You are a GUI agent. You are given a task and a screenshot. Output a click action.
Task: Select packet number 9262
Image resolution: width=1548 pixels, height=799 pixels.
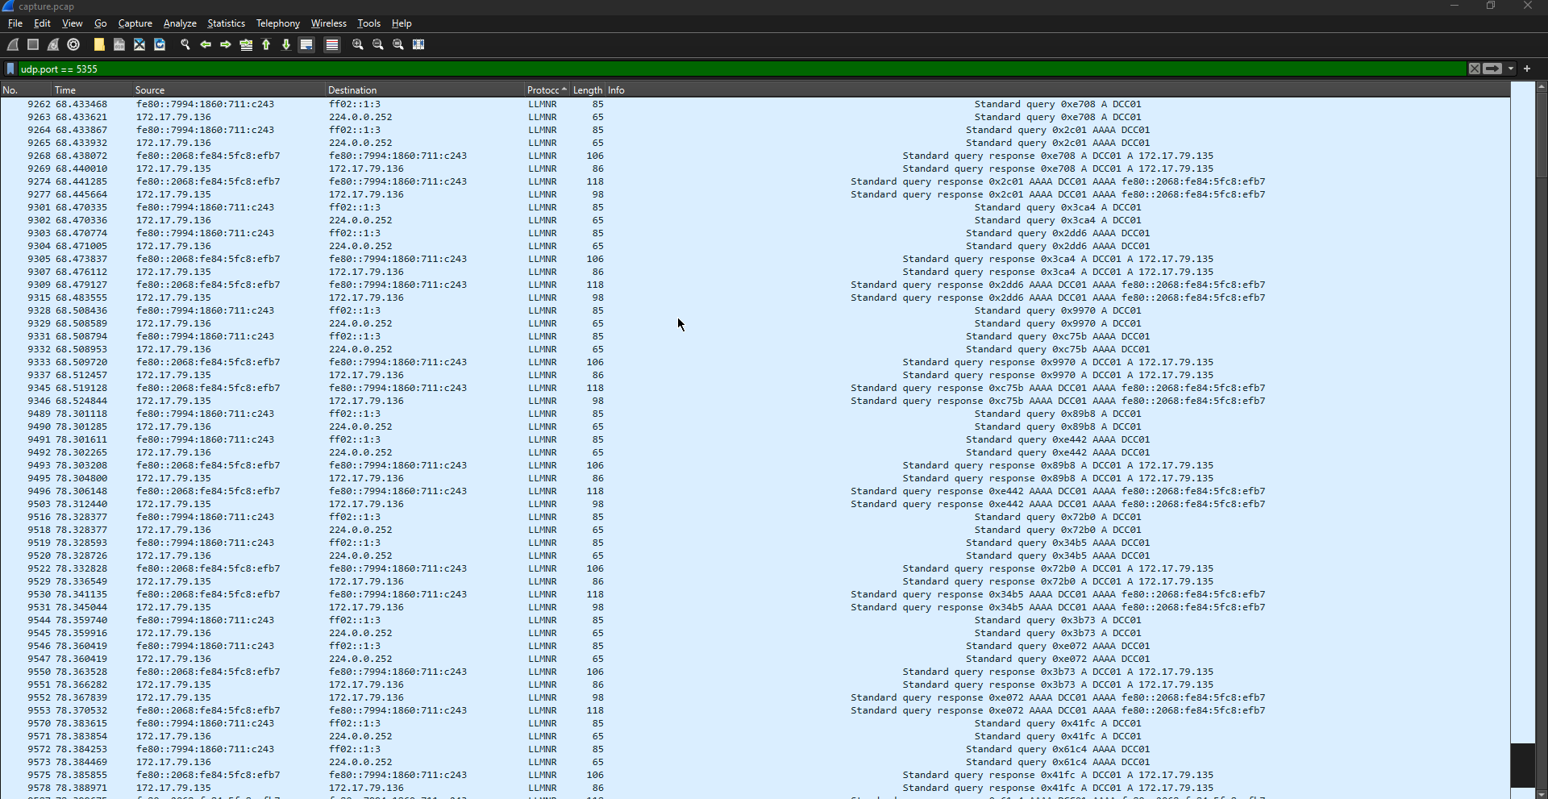[x=755, y=104]
